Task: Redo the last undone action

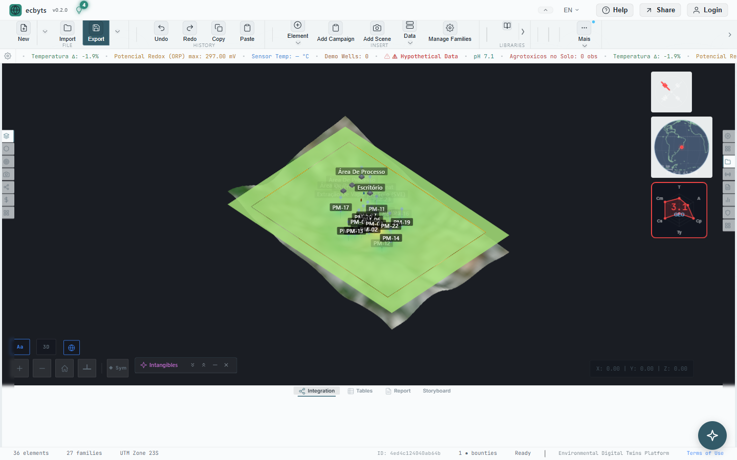Action: [190, 32]
